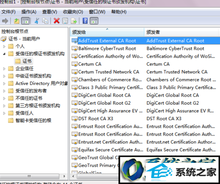Screen dimensions: 220x184
Task: Expand the 企业信任 tree node arrow
Action: pyautogui.click(x=4, y=69)
